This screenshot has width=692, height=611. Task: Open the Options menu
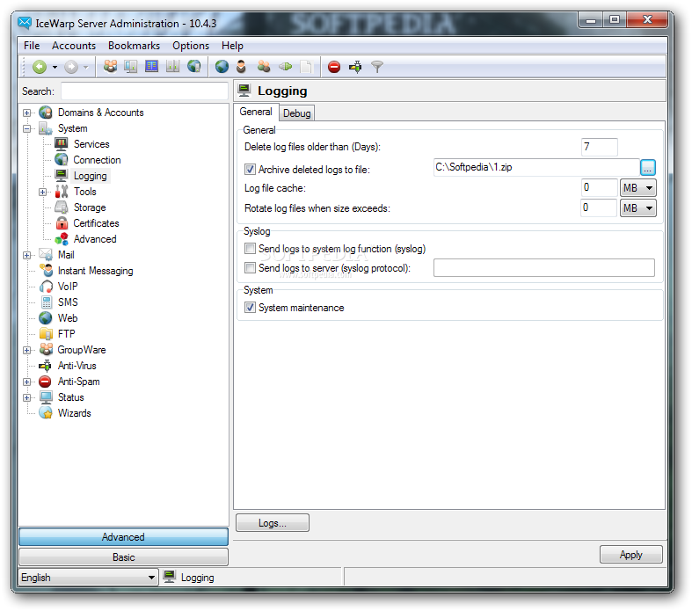191,46
